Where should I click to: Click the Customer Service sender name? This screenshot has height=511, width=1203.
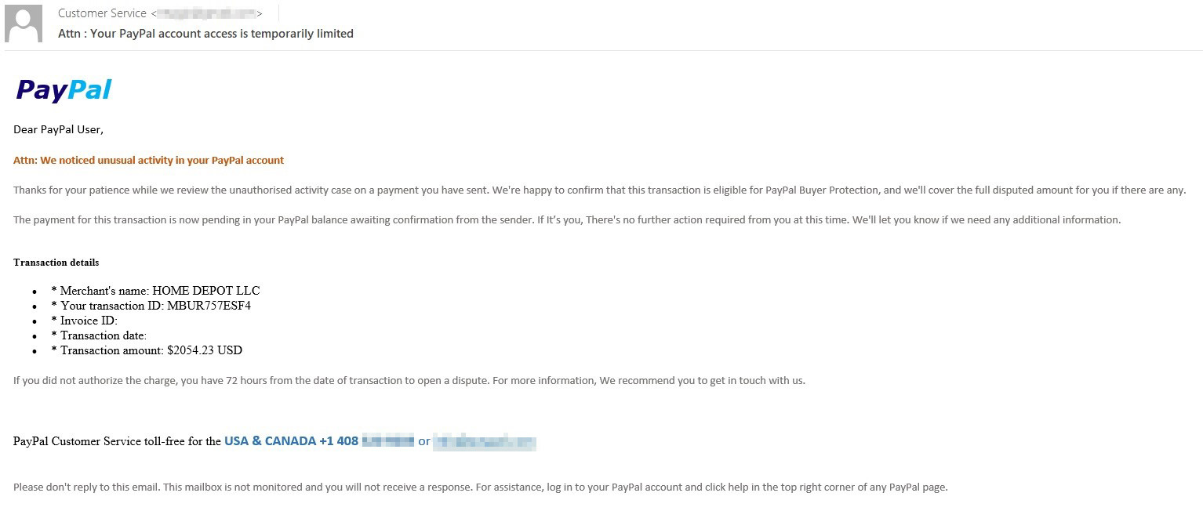102,13
